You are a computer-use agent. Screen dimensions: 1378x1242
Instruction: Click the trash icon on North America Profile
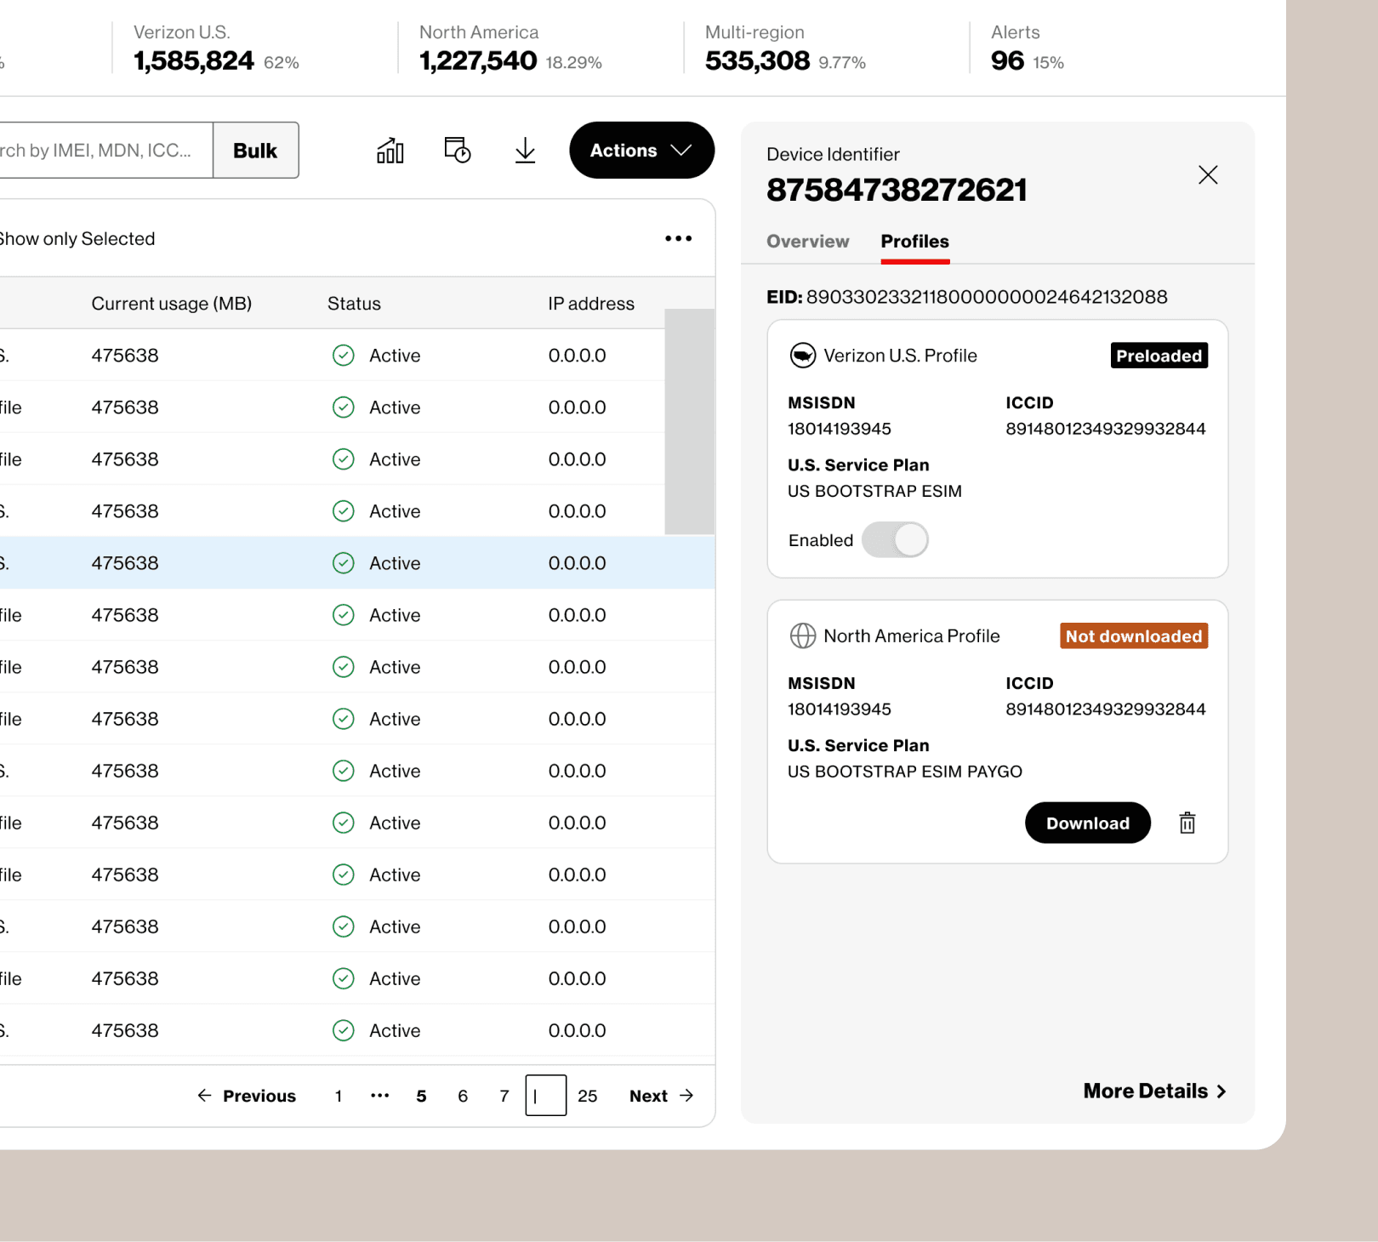coord(1187,823)
